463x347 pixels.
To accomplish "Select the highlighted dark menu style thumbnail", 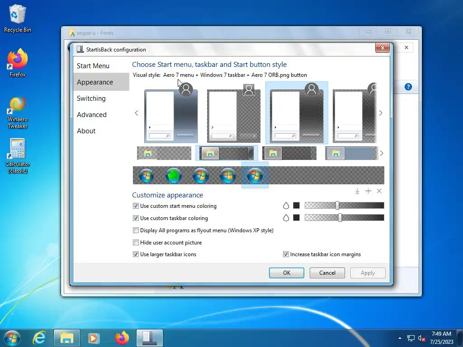I will 297,113.
